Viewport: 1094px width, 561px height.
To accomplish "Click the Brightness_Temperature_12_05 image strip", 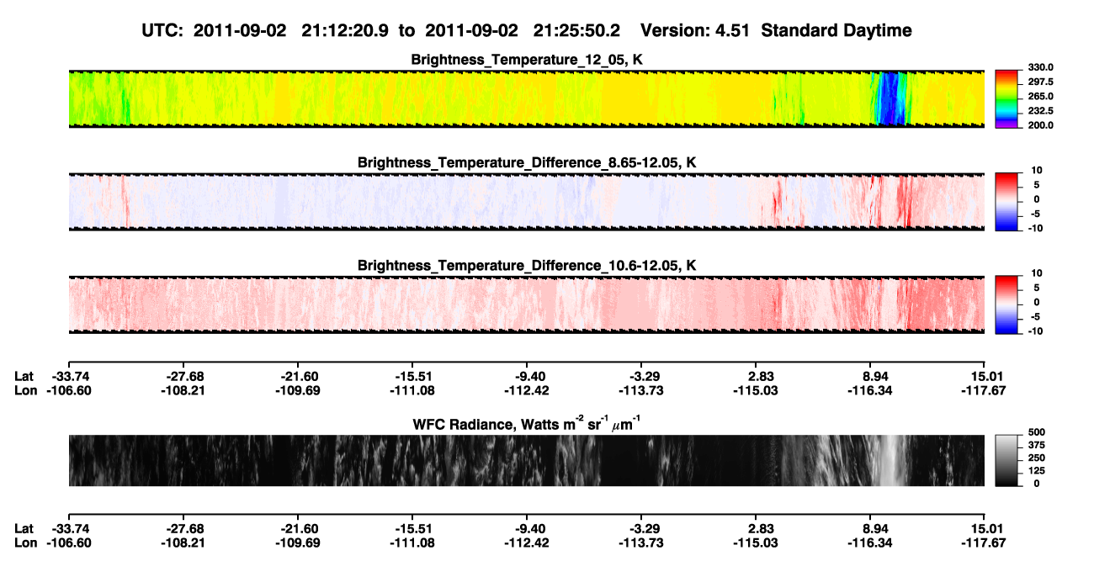I will 526,98.
